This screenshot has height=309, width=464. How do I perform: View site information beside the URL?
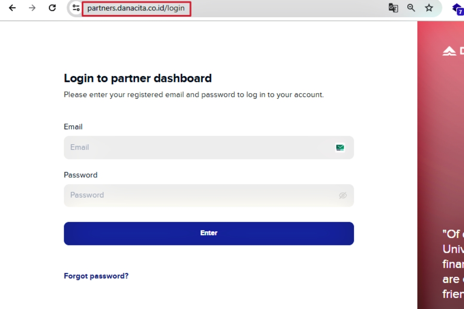click(x=76, y=8)
